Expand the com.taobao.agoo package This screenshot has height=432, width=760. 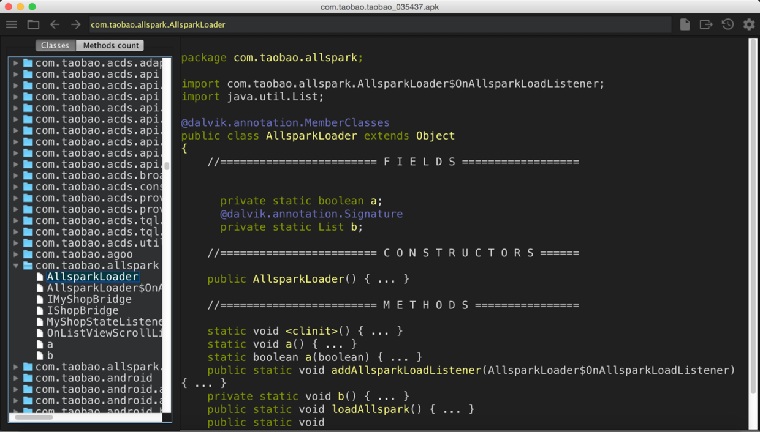pos(16,254)
